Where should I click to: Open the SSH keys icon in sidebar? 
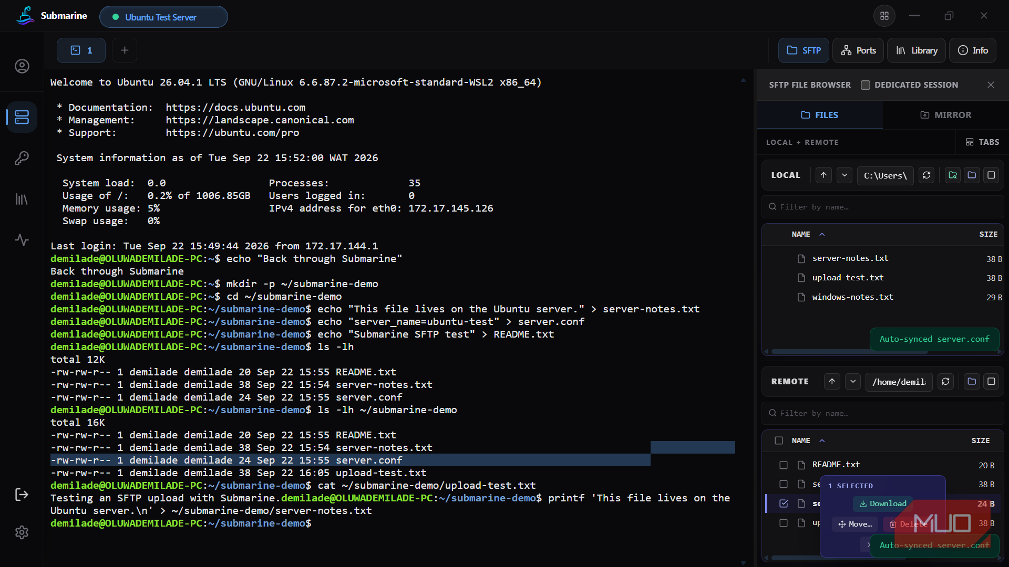[22, 158]
